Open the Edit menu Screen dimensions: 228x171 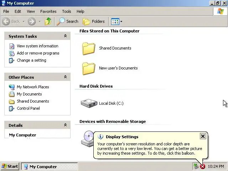tap(18, 11)
